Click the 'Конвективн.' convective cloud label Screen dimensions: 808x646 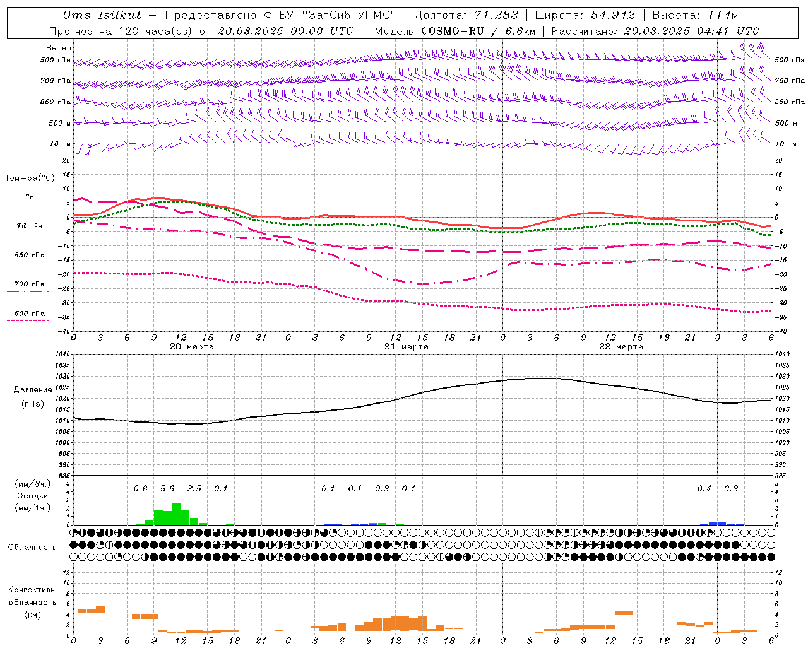coord(32,590)
